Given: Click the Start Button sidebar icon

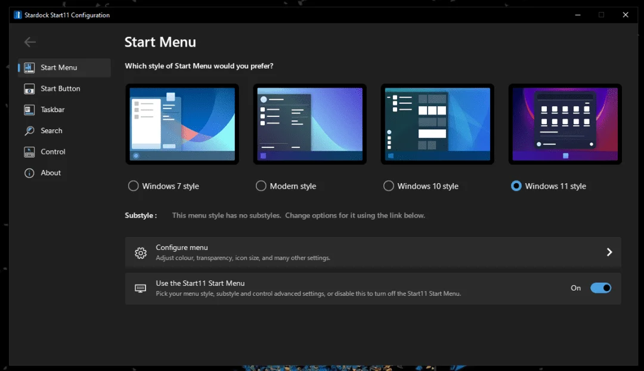Looking at the screenshot, I should [x=29, y=89].
